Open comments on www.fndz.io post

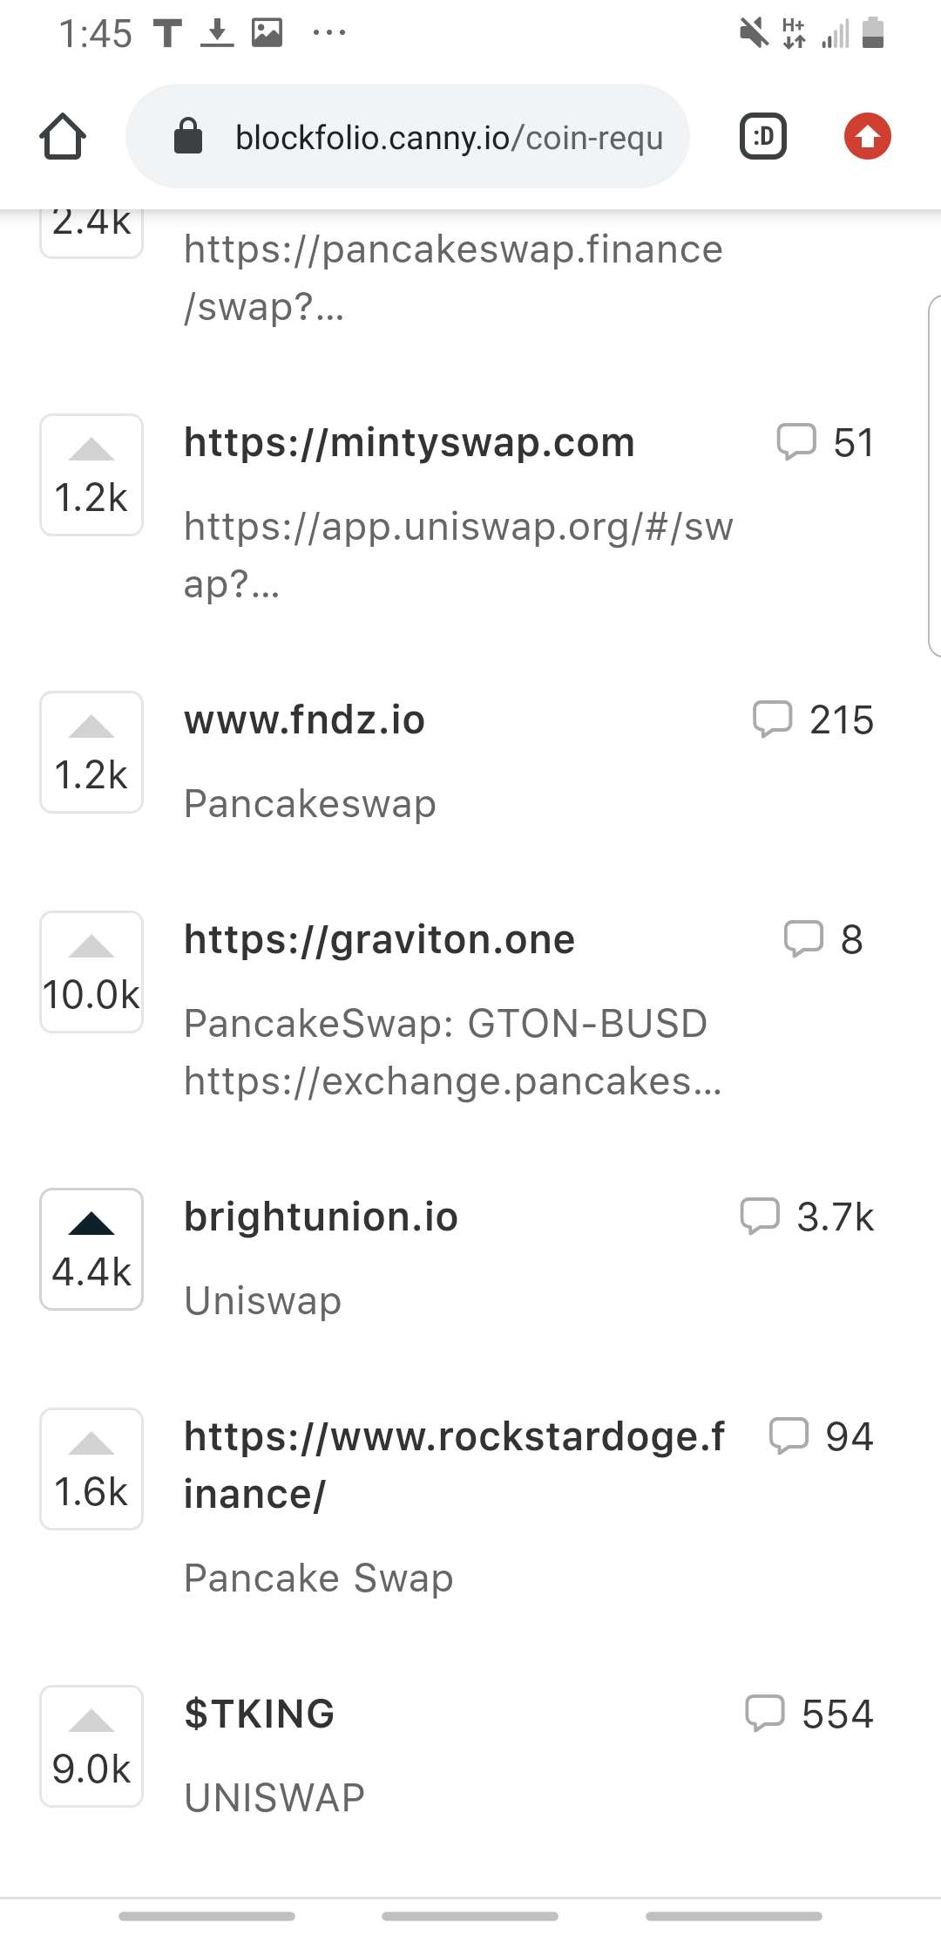[x=813, y=720]
